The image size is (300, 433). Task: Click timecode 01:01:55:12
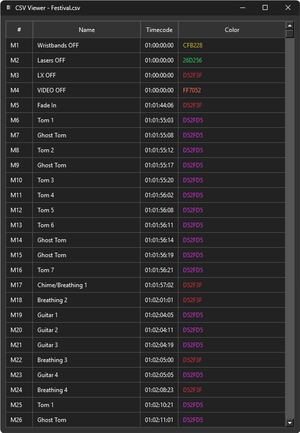[x=159, y=150]
